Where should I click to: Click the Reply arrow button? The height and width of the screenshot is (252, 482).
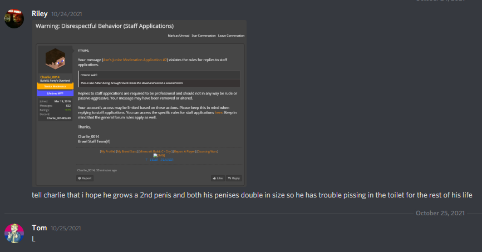[234, 178]
